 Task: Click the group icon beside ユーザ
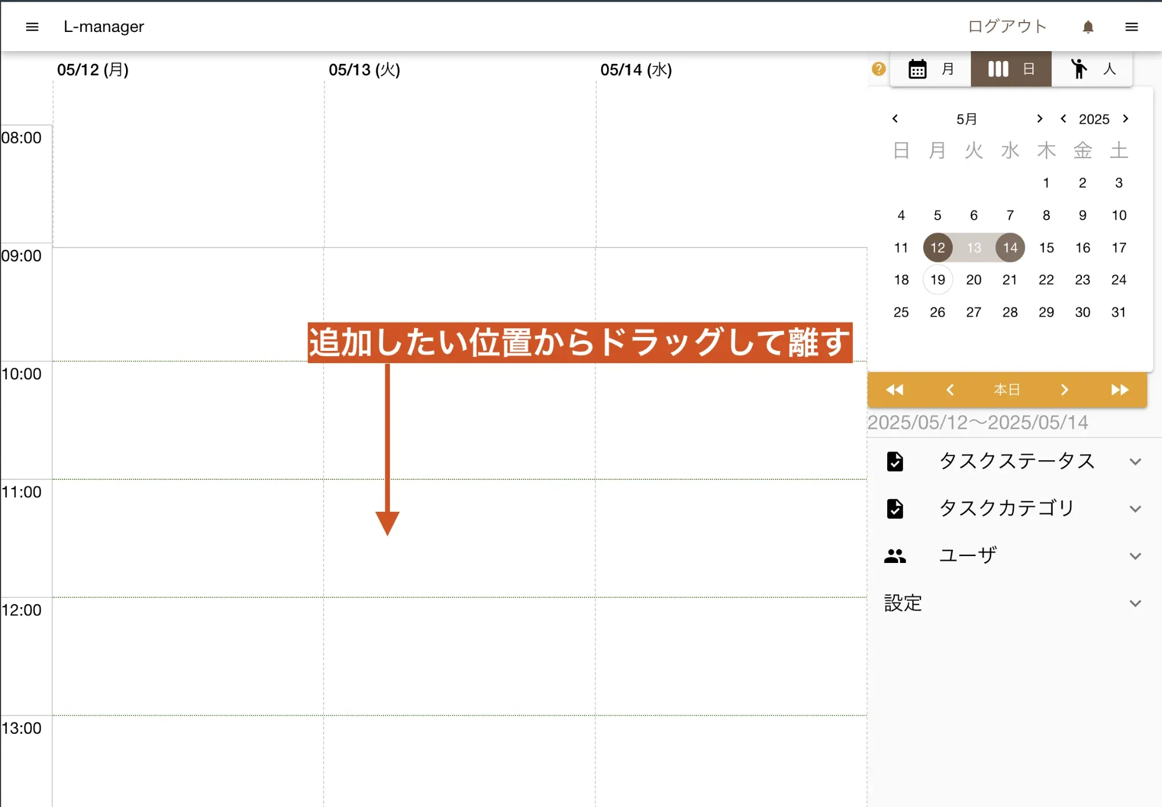(895, 555)
